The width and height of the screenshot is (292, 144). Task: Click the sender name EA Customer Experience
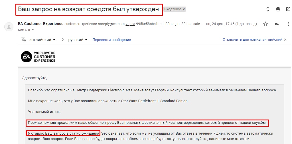(40, 24)
